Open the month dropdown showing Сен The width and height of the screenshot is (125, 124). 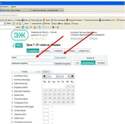coord(53,76)
